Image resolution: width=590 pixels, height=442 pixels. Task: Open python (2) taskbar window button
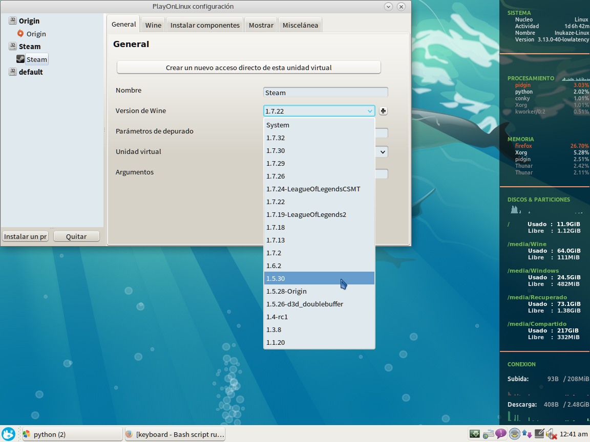click(72, 434)
